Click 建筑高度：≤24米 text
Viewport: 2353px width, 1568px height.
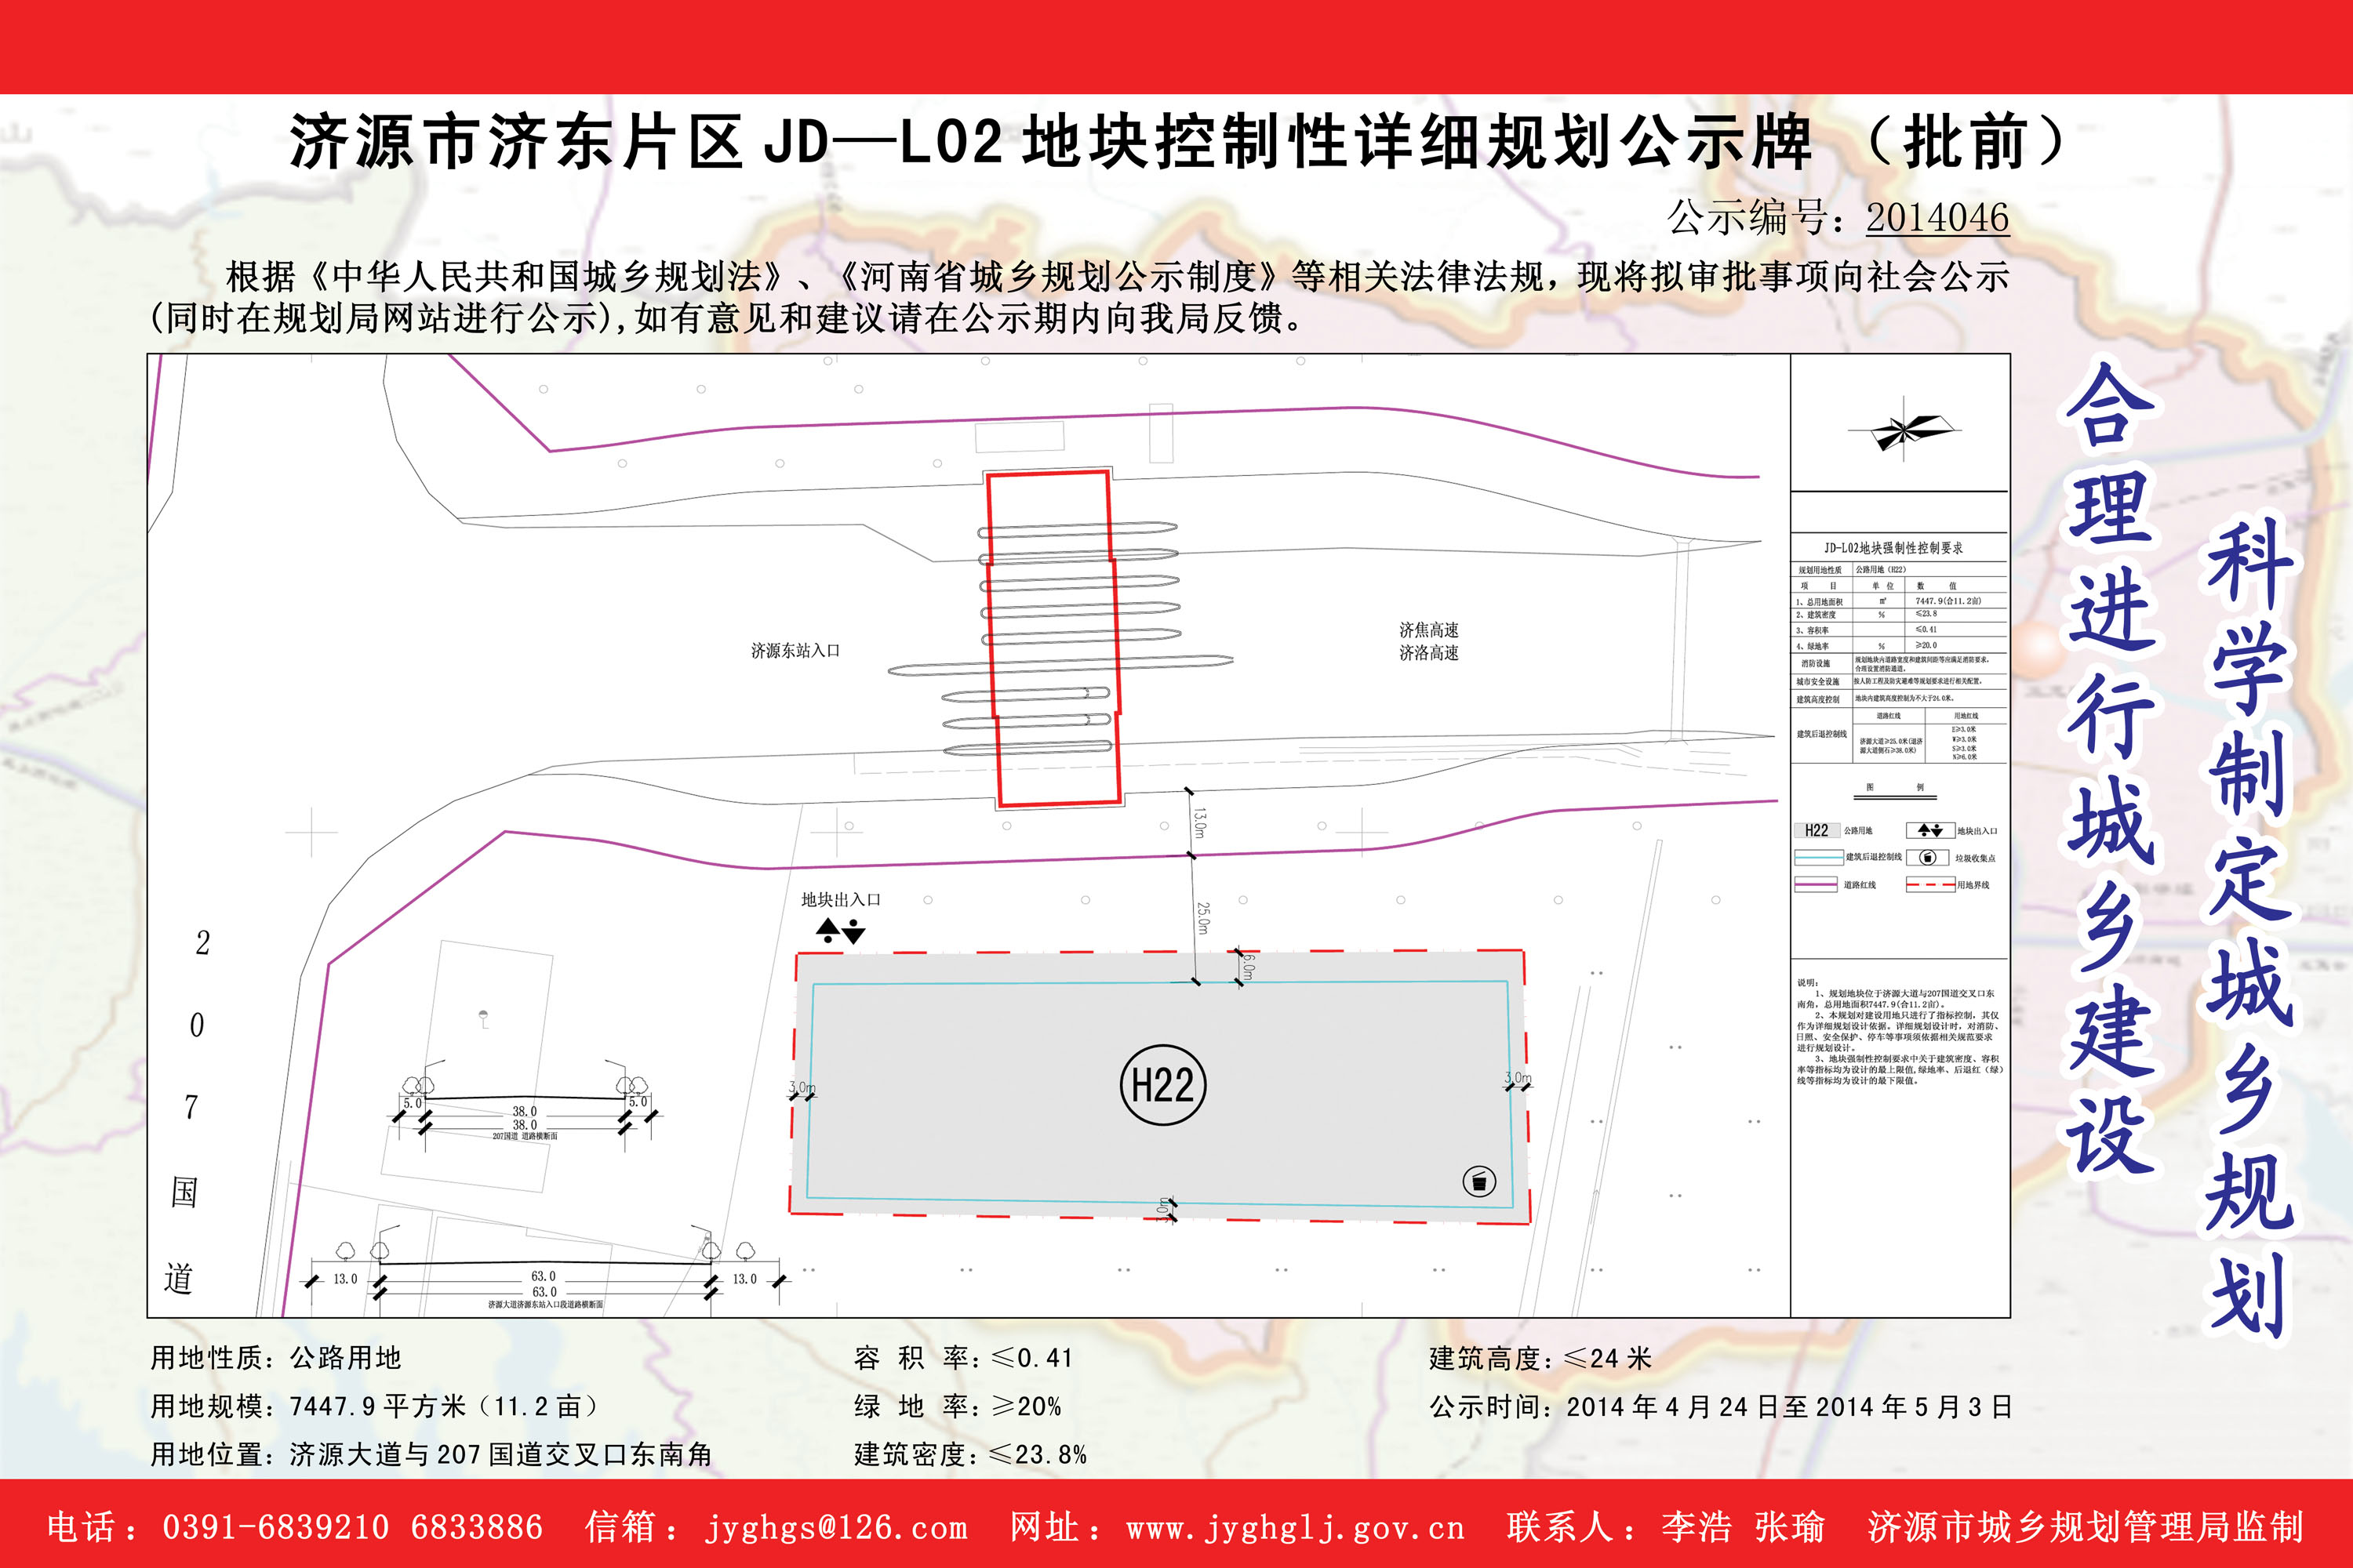1540,1358
